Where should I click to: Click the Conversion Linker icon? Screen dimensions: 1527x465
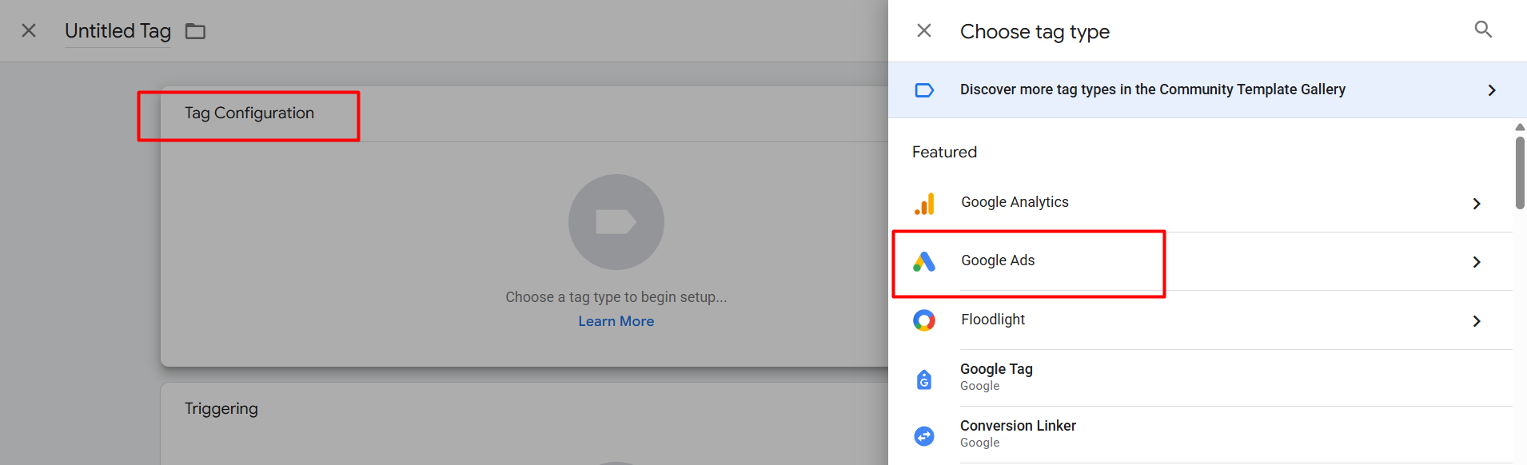coord(924,435)
